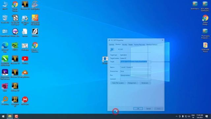Select the green play-triangle app shortcut

(15, 46)
